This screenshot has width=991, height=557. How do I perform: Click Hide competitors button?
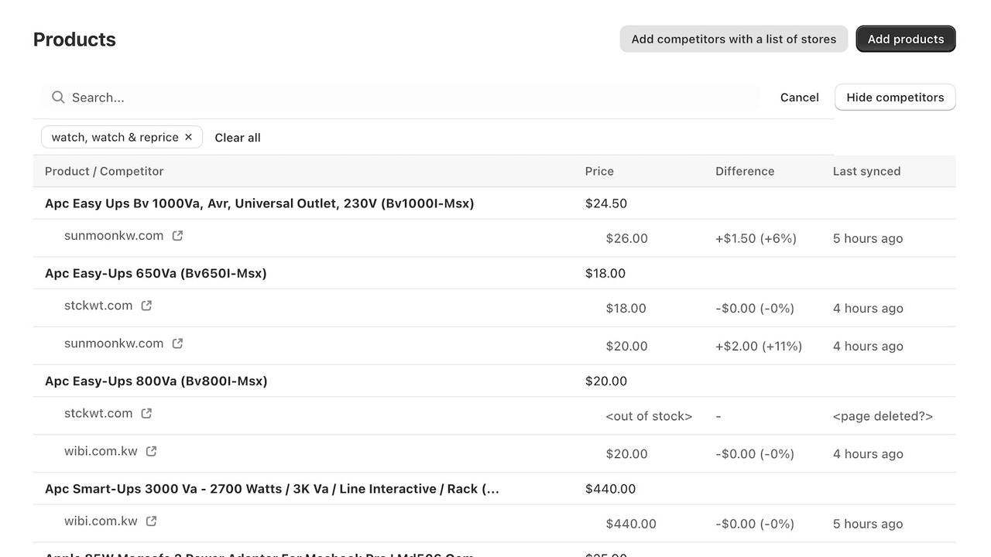point(895,97)
